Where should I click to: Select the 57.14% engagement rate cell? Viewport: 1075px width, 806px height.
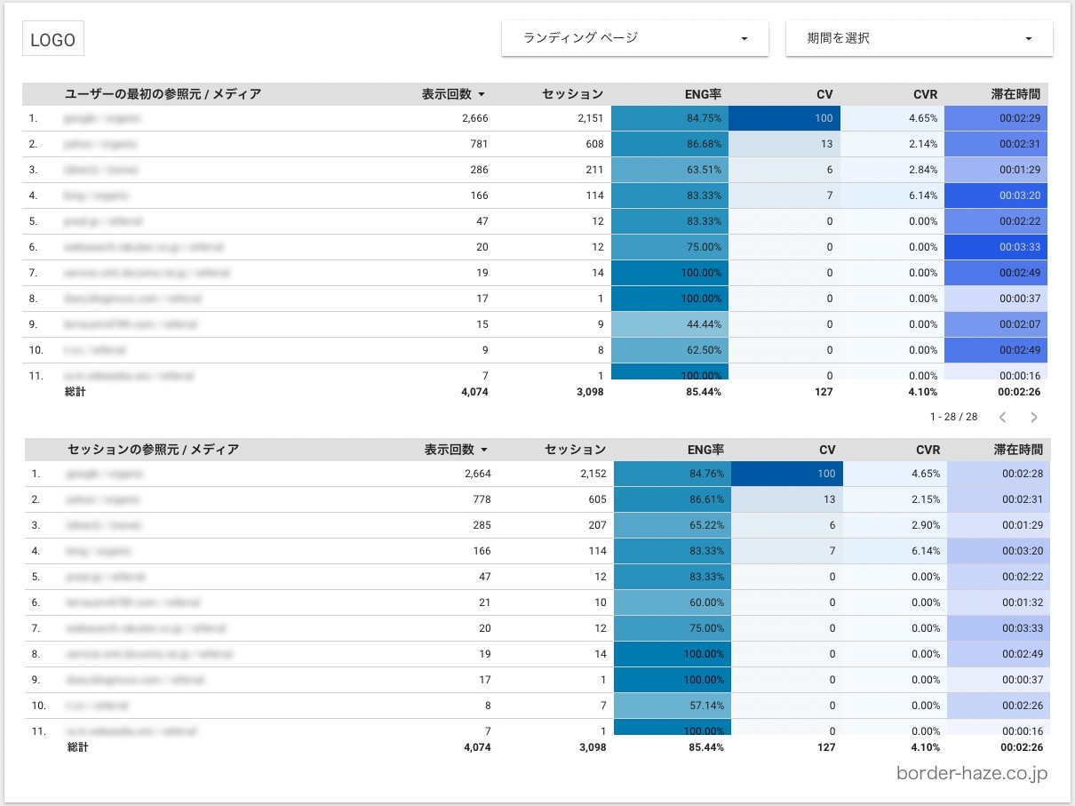pos(673,706)
